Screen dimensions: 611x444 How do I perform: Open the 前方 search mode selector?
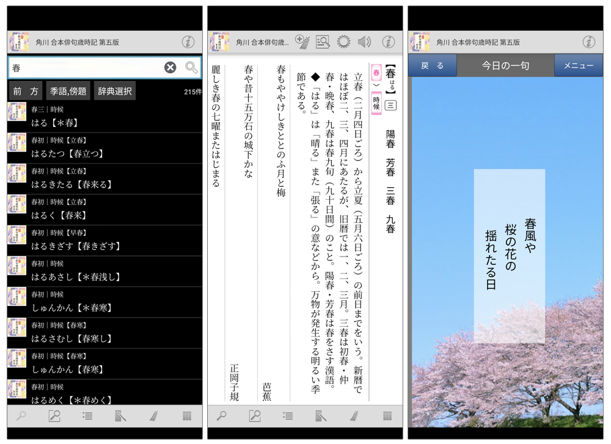coord(26,92)
